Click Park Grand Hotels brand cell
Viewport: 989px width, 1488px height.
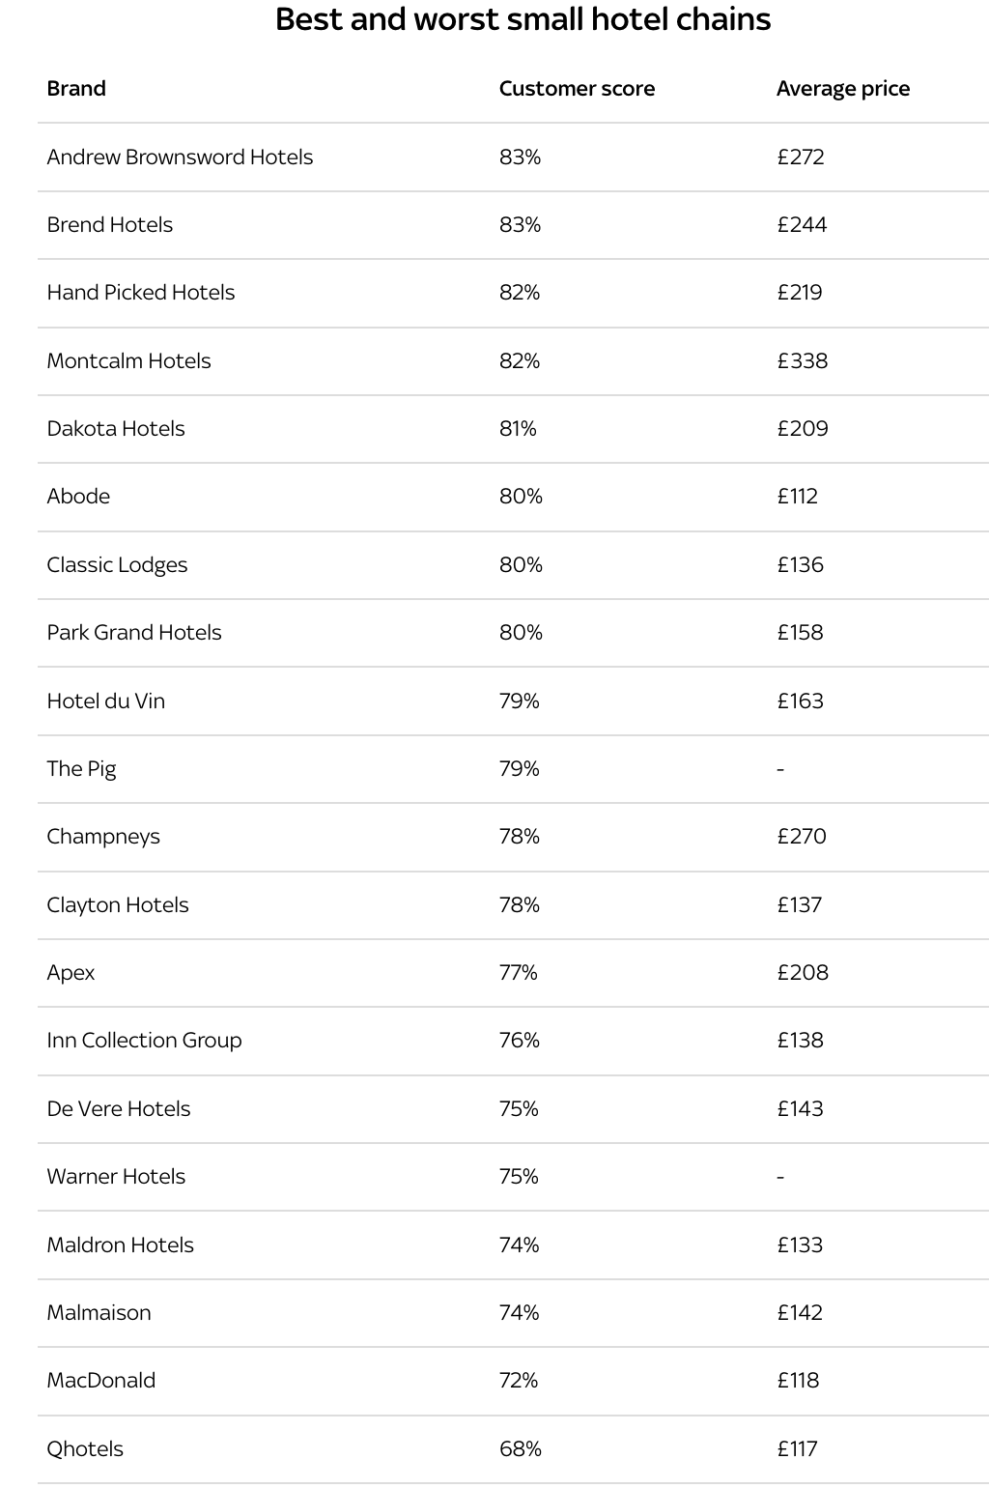pyautogui.click(x=133, y=633)
